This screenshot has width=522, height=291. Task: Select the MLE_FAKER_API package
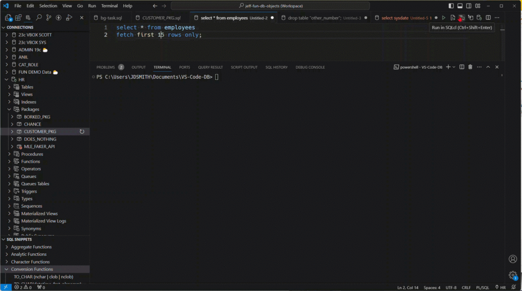click(x=39, y=147)
